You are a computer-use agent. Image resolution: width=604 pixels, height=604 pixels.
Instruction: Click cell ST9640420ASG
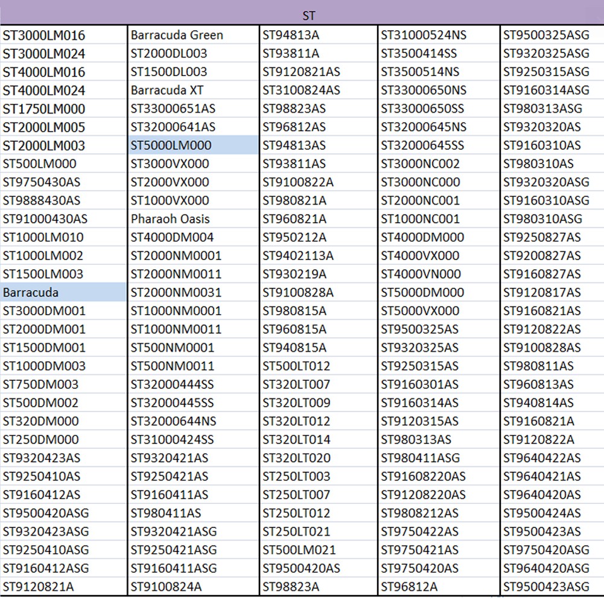click(552, 568)
